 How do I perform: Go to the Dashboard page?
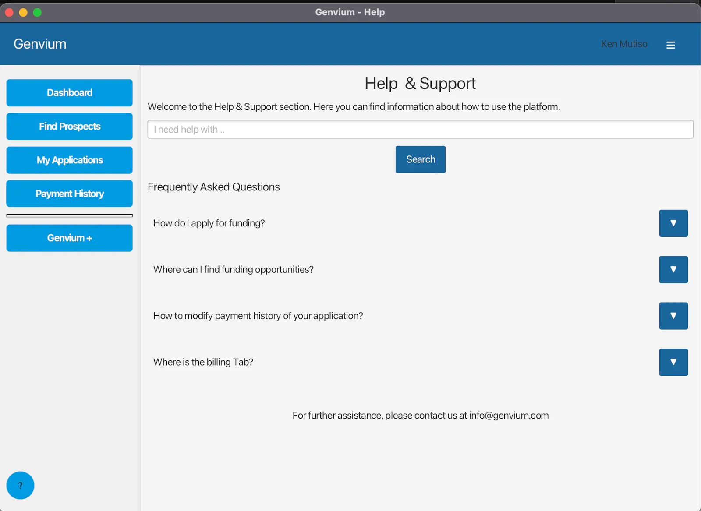[x=70, y=93]
